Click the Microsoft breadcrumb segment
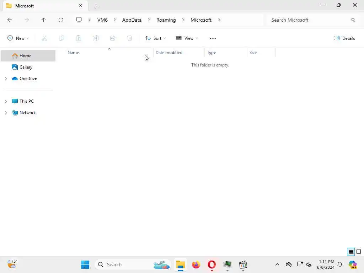The image size is (364, 273). (201, 20)
